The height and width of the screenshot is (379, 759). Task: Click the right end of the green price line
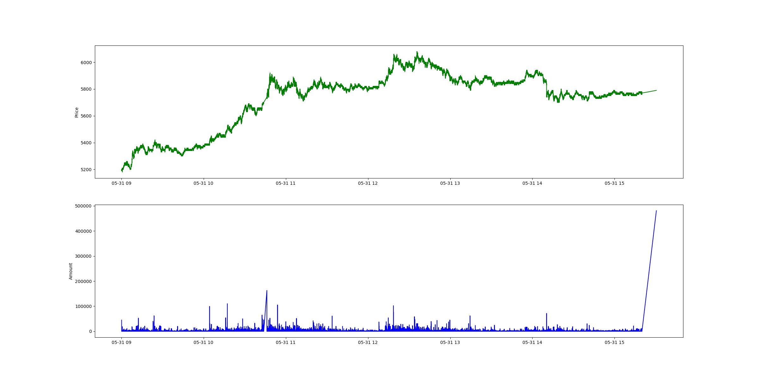(x=656, y=90)
